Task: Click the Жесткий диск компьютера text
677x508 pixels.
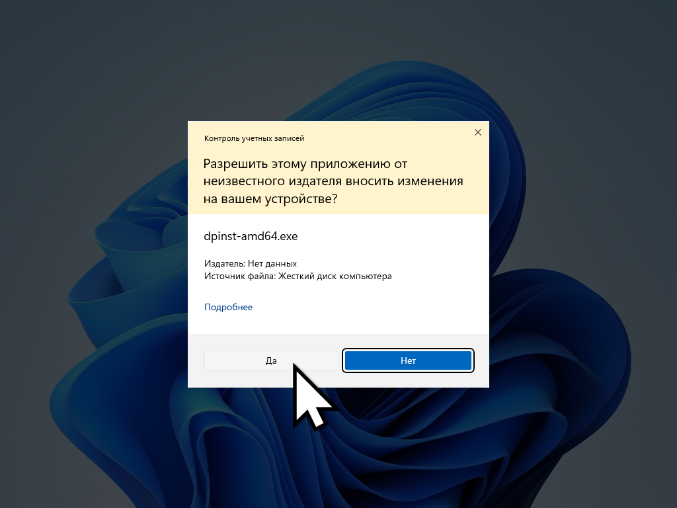Action: [335, 276]
